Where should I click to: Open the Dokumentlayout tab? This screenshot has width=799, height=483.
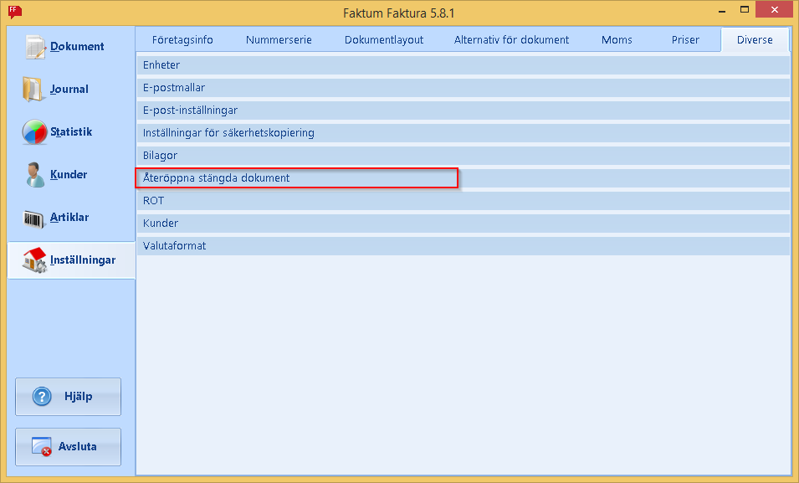pos(384,40)
